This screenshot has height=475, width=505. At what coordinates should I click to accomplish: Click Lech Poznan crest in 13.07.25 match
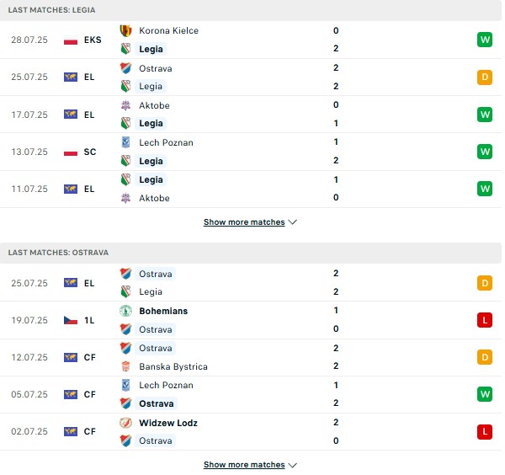(125, 142)
